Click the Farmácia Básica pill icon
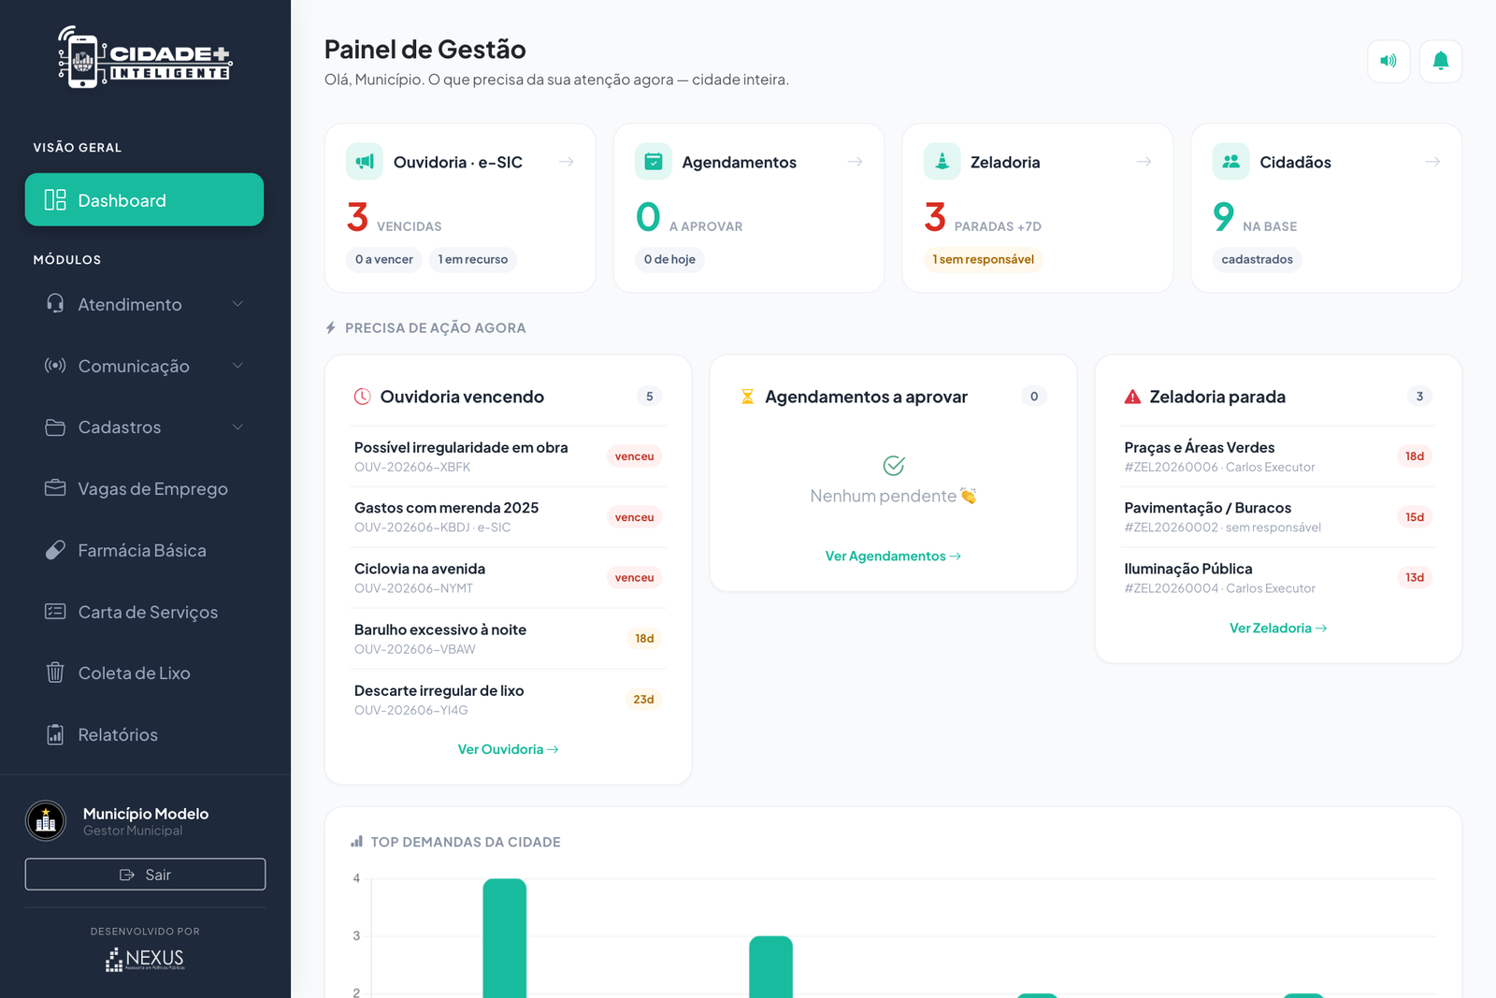The height and width of the screenshot is (998, 1496). tap(55, 550)
